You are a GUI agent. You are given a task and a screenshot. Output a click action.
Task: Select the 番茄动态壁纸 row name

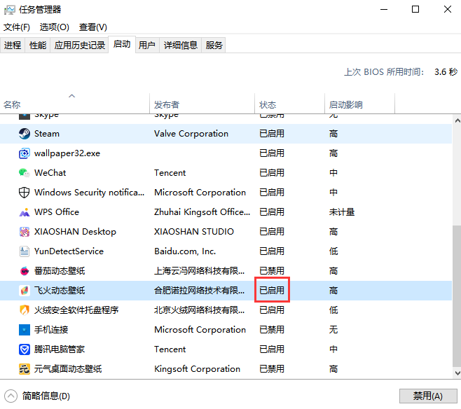[60, 271]
